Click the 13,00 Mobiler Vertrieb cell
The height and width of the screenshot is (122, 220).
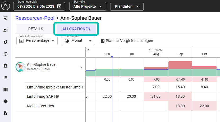(x=180, y=106)
